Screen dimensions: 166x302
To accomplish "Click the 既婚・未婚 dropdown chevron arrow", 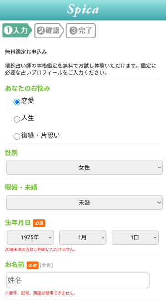I will pos(159,202).
